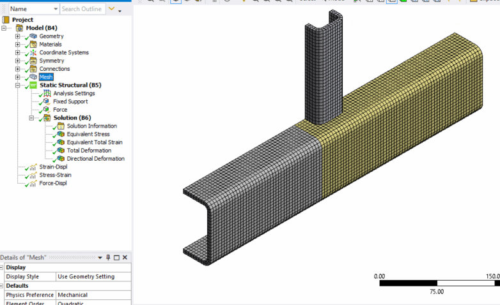Image resolution: width=500 pixels, height=305 pixels.
Task: Click the Geometry node icon
Action: pos(33,36)
